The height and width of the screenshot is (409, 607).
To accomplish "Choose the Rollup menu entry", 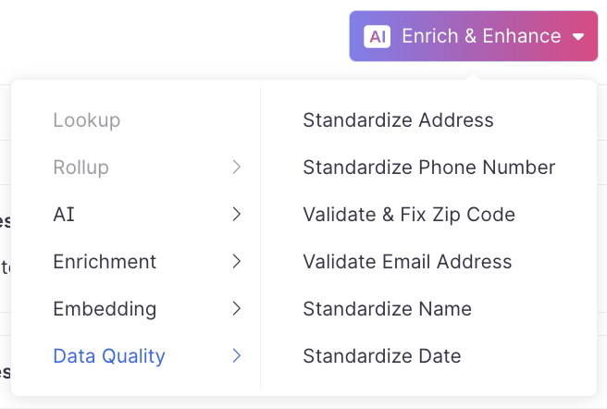I will (81, 167).
